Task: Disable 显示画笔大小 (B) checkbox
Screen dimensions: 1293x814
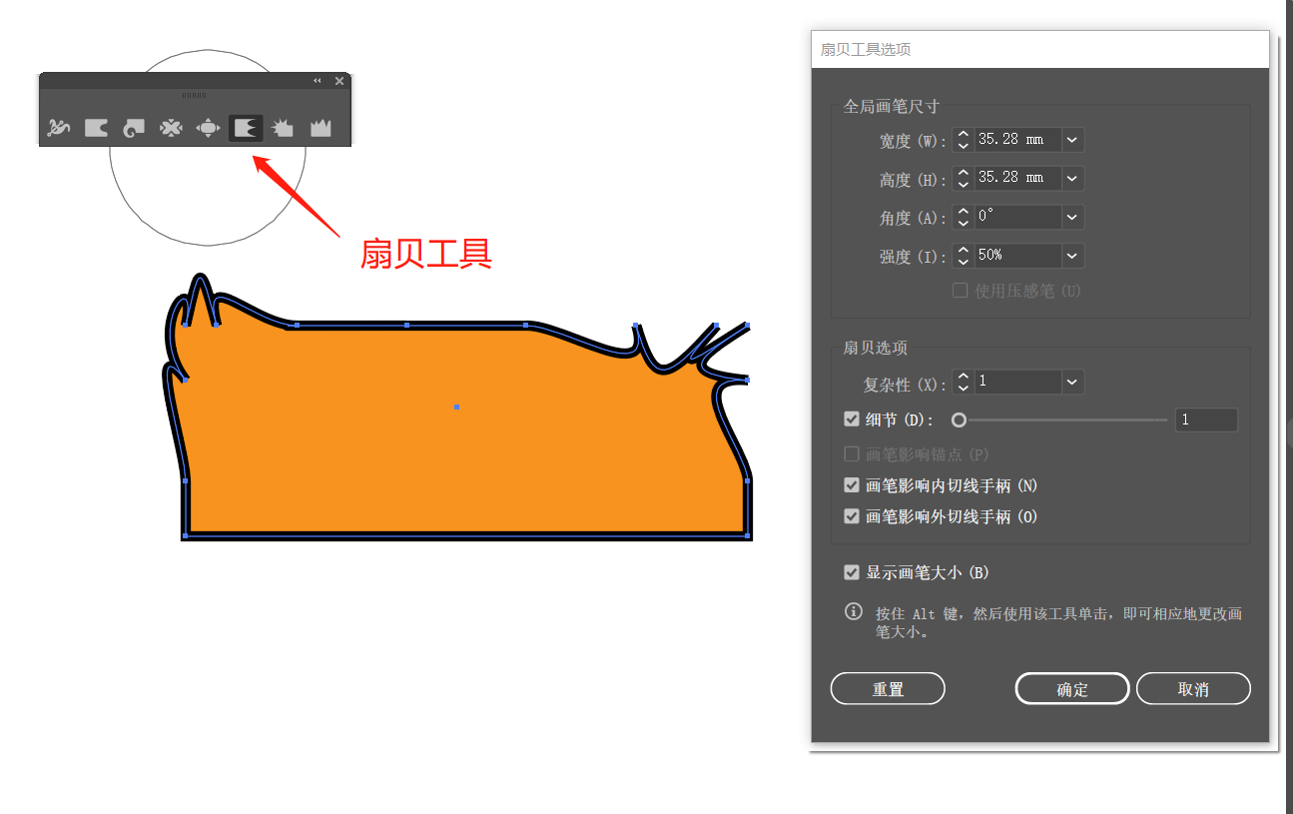Action: [852, 572]
